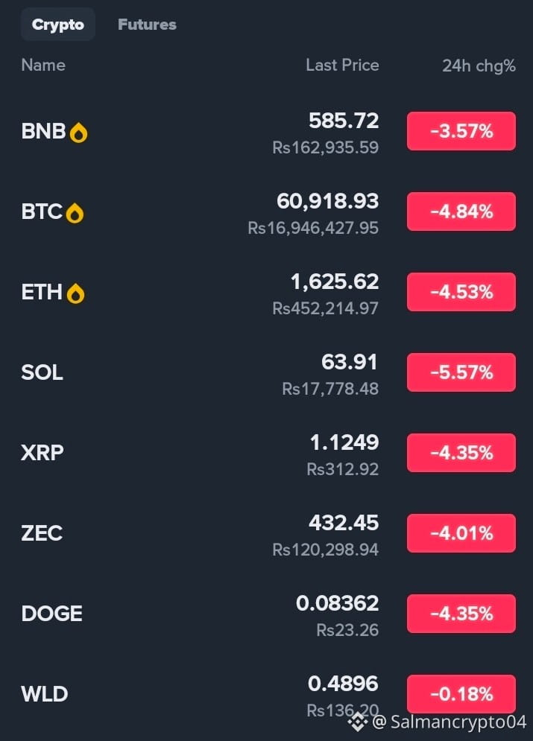
Task: Sort by Last Price header
Action: pyautogui.click(x=342, y=66)
